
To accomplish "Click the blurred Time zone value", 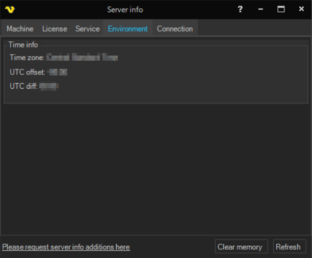I will coord(82,58).
